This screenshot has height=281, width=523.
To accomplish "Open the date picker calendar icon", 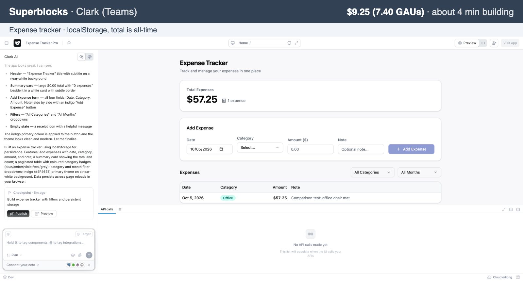I will (x=221, y=149).
